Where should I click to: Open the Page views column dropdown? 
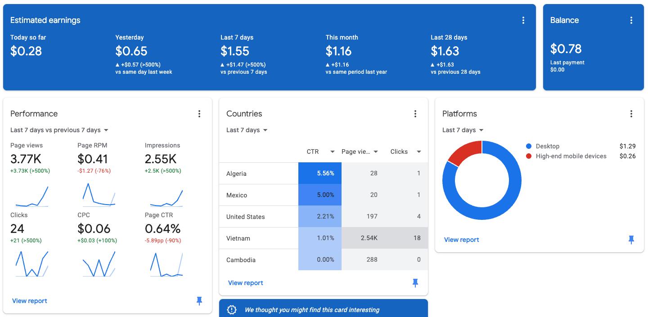click(376, 152)
